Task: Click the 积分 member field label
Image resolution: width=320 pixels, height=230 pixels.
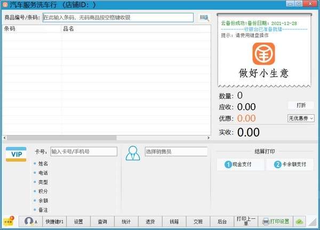Action: coord(43,192)
